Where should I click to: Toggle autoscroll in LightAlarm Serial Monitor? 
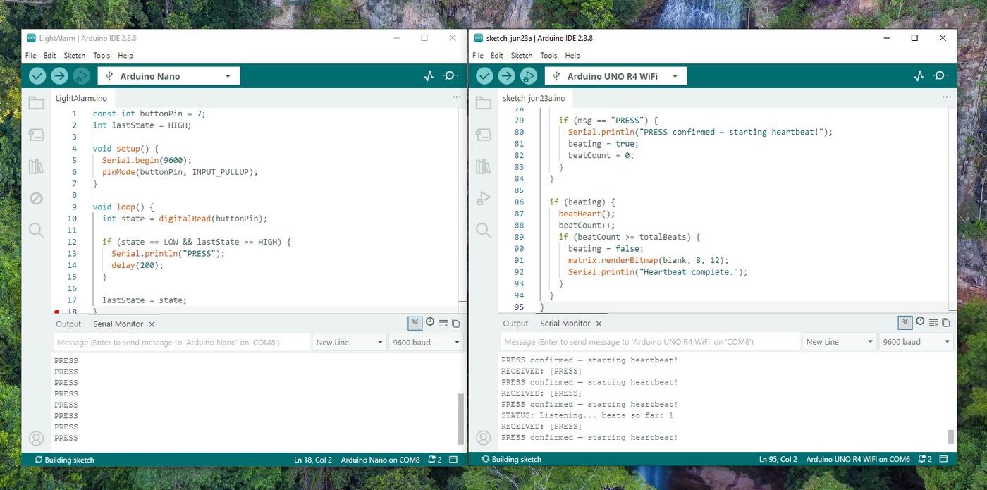(415, 323)
